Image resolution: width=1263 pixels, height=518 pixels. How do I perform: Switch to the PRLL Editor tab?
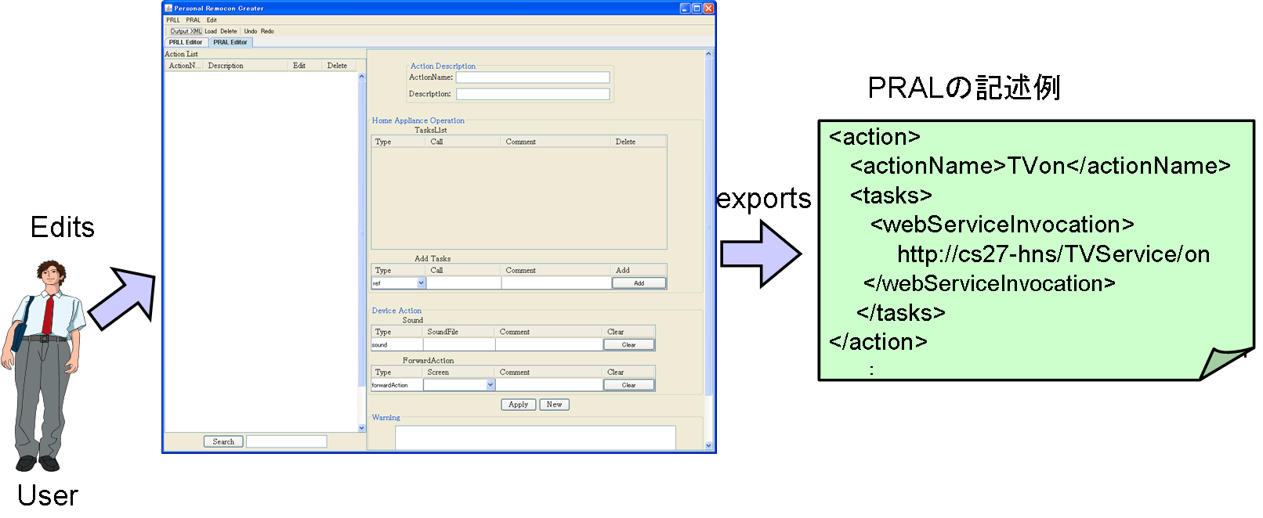click(186, 42)
